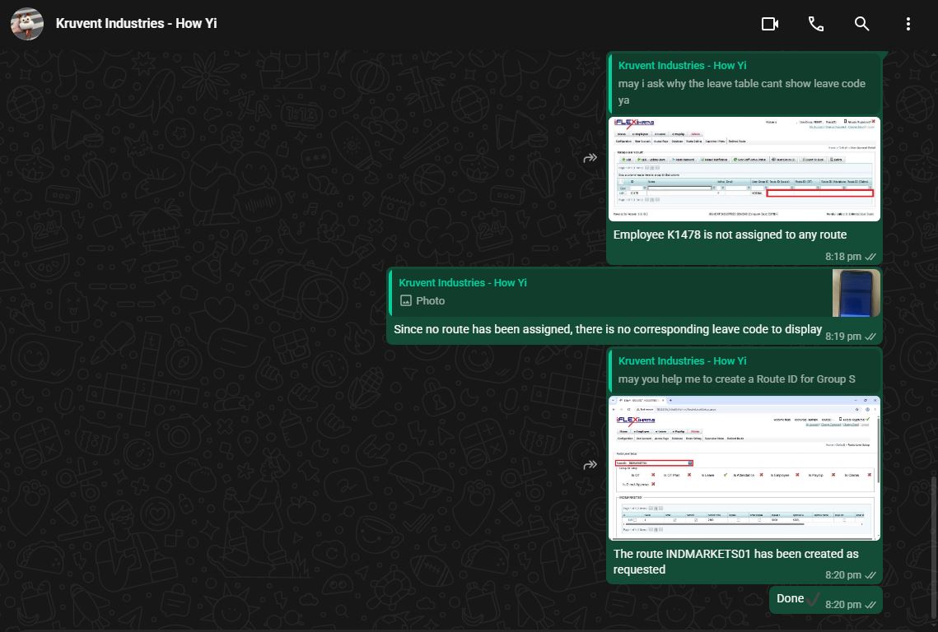Select text 'Employee K1478 is not assigned to any route'

[730, 235]
